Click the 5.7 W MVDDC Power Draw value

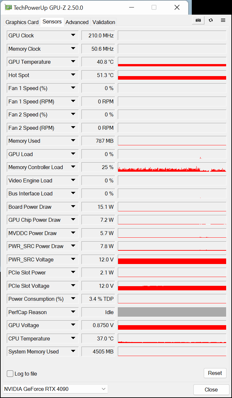tap(98, 233)
